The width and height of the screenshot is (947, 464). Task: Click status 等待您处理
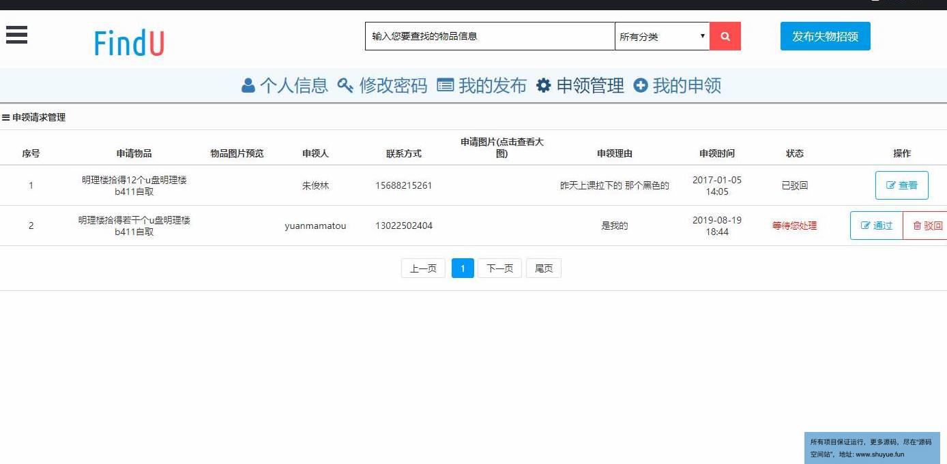pos(795,226)
